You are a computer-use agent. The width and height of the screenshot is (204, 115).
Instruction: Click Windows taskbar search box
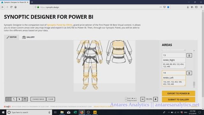pos(29,112)
